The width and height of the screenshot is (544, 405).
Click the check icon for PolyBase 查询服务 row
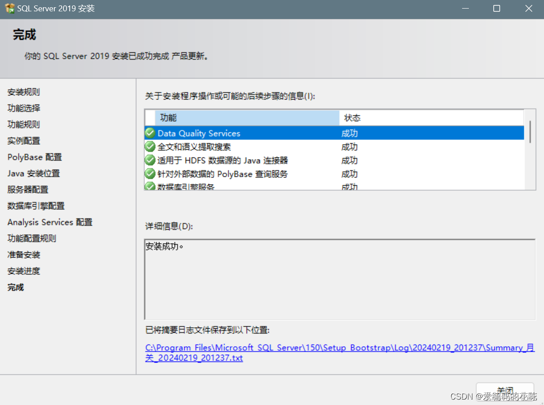coord(150,174)
